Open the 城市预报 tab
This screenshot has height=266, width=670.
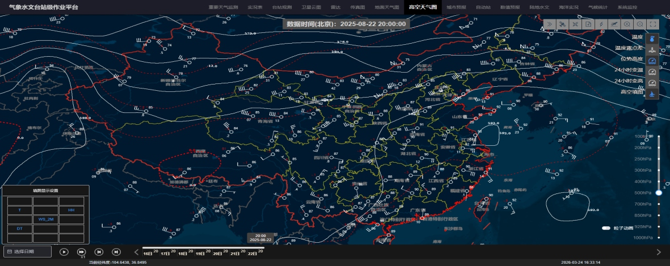pos(456,8)
